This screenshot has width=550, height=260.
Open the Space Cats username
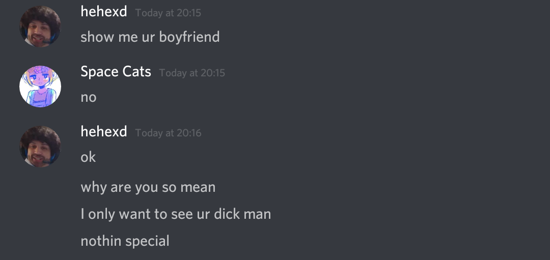(116, 72)
